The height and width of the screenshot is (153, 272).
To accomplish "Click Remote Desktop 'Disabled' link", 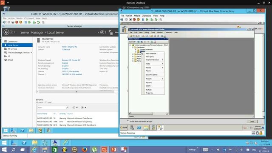I will click(65, 66).
